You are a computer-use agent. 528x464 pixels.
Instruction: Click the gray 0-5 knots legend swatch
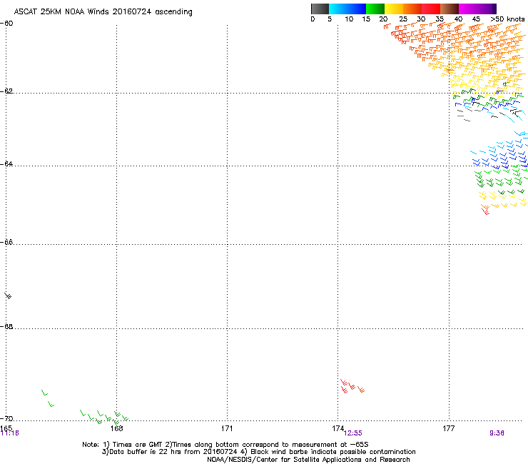coord(320,9)
